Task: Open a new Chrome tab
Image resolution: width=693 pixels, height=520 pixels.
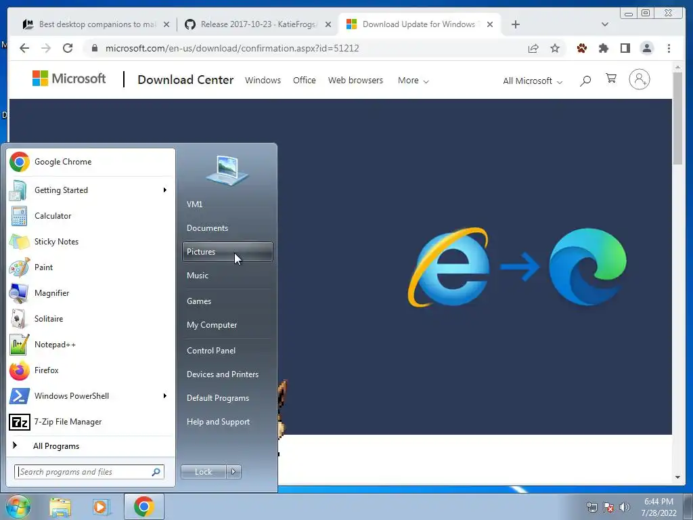Action: click(x=515, y=24)
